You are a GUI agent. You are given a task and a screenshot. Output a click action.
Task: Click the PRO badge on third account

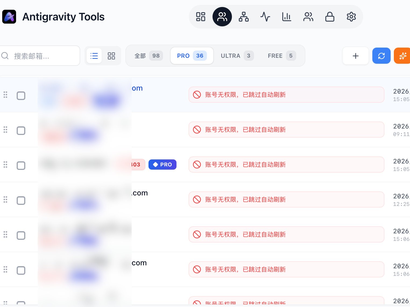point(162,165)
